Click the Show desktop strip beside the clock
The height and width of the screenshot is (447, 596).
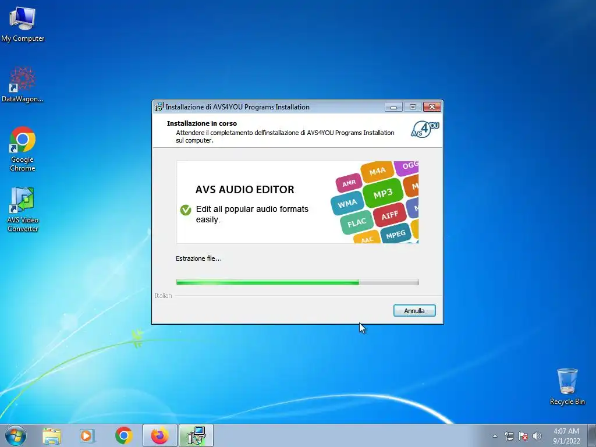click(593, 435)
